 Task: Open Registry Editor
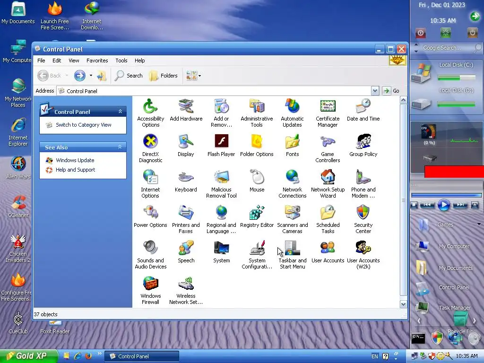click(257, 216)
